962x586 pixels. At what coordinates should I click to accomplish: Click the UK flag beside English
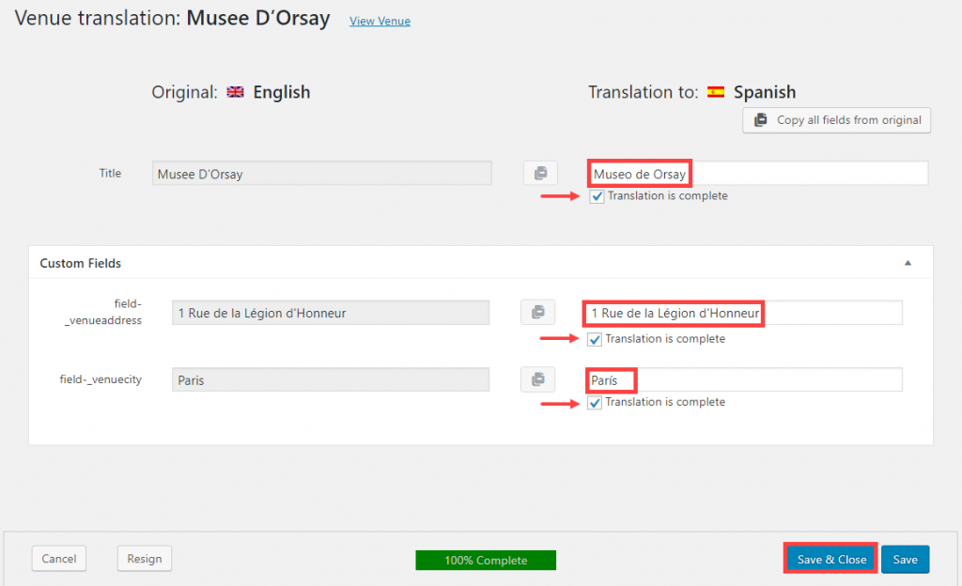pyautogui.click(x=236, y=92)
